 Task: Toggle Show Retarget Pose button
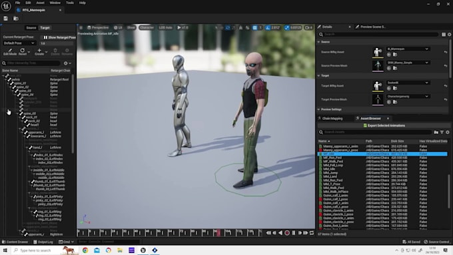(x=59, y=37)
